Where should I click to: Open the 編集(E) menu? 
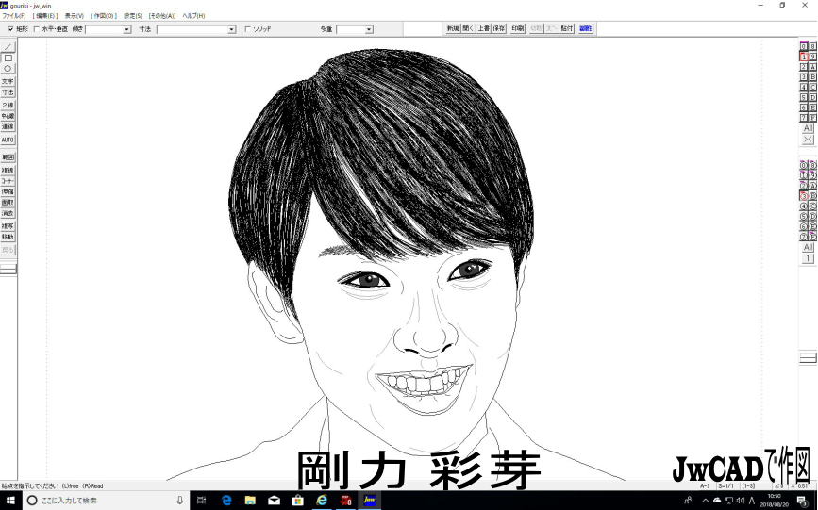(x=45, y=16)
